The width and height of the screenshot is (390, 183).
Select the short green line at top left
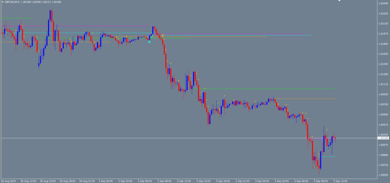(17, 18)
